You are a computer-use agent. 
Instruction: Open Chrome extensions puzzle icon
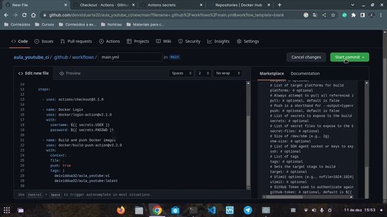[353, 15]
